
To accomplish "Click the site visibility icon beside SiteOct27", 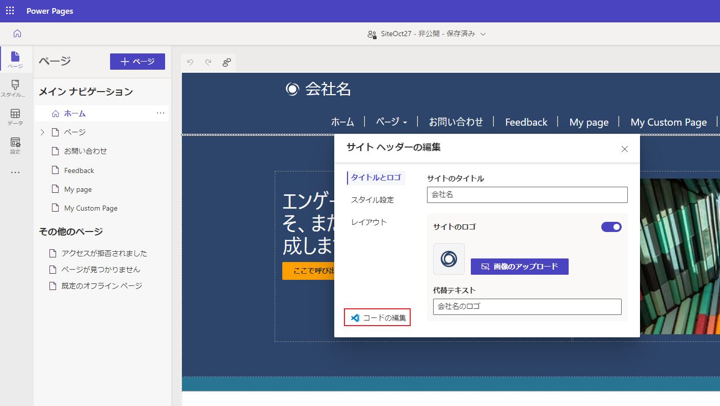I will coord(371,34).
